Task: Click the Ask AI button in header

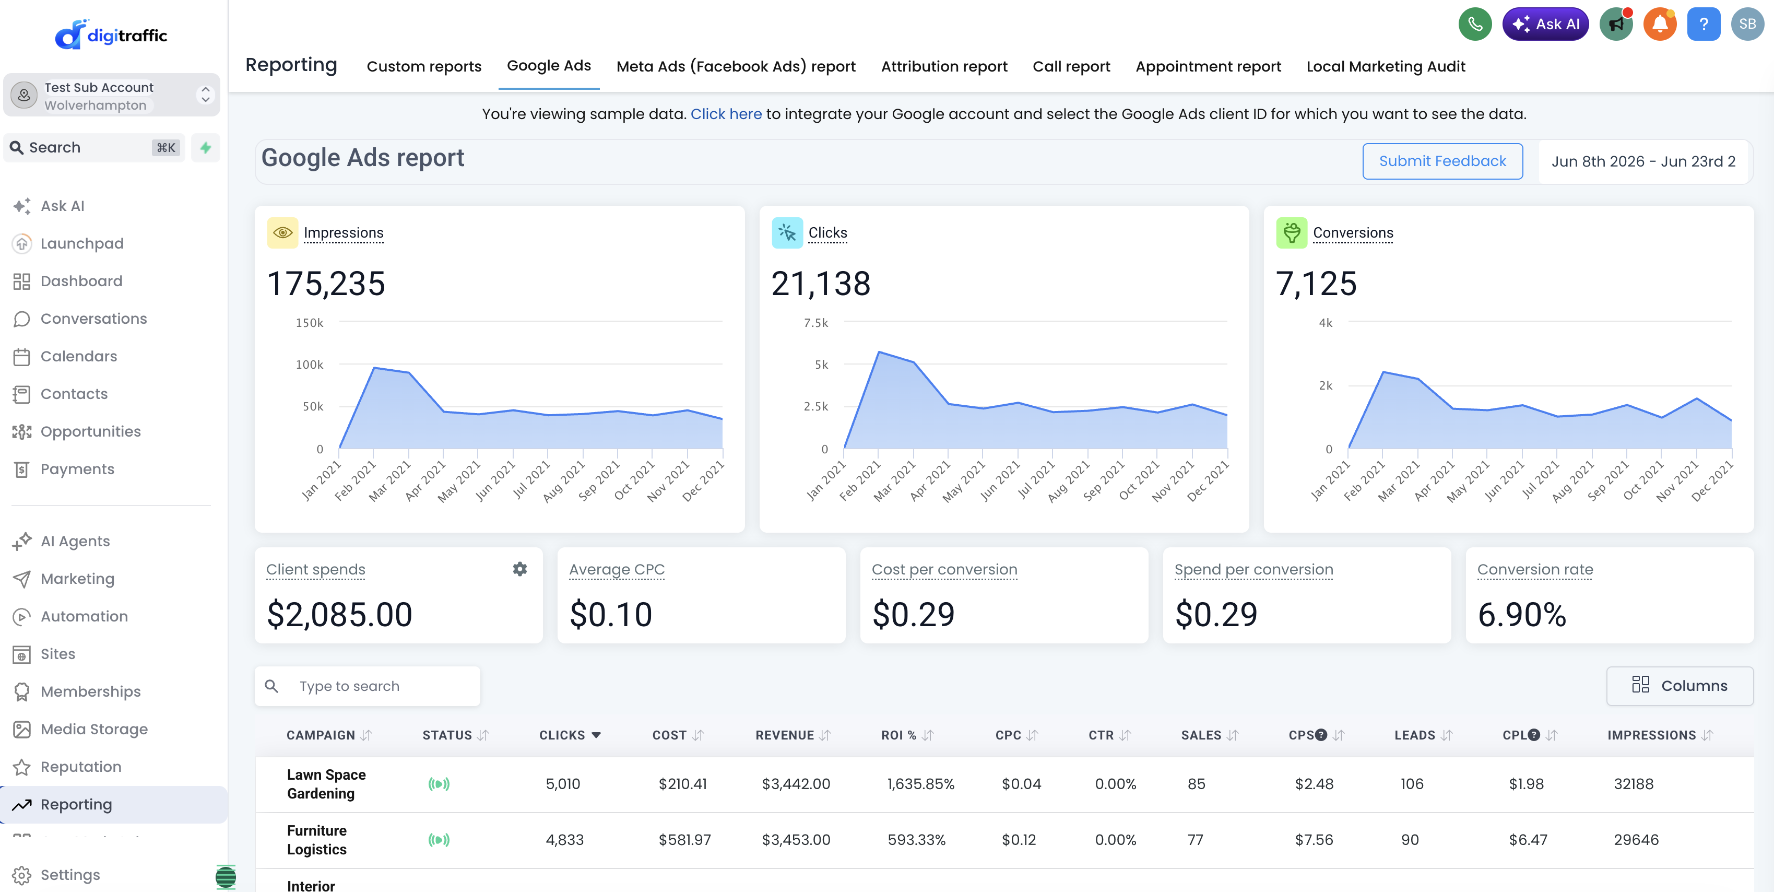Action: [1545, 25]
